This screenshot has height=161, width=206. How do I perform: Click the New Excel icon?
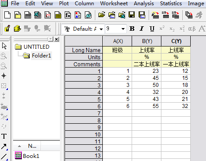[x=38, y=15]
